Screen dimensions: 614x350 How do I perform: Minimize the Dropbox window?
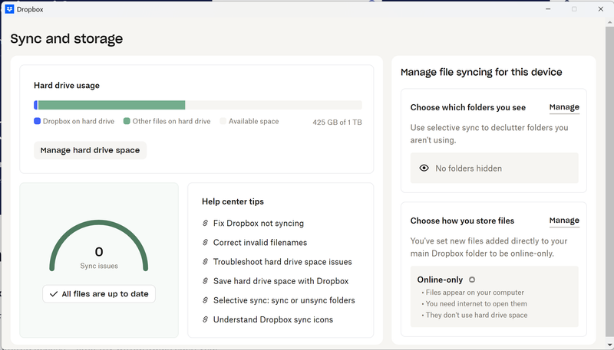point(548,9)
